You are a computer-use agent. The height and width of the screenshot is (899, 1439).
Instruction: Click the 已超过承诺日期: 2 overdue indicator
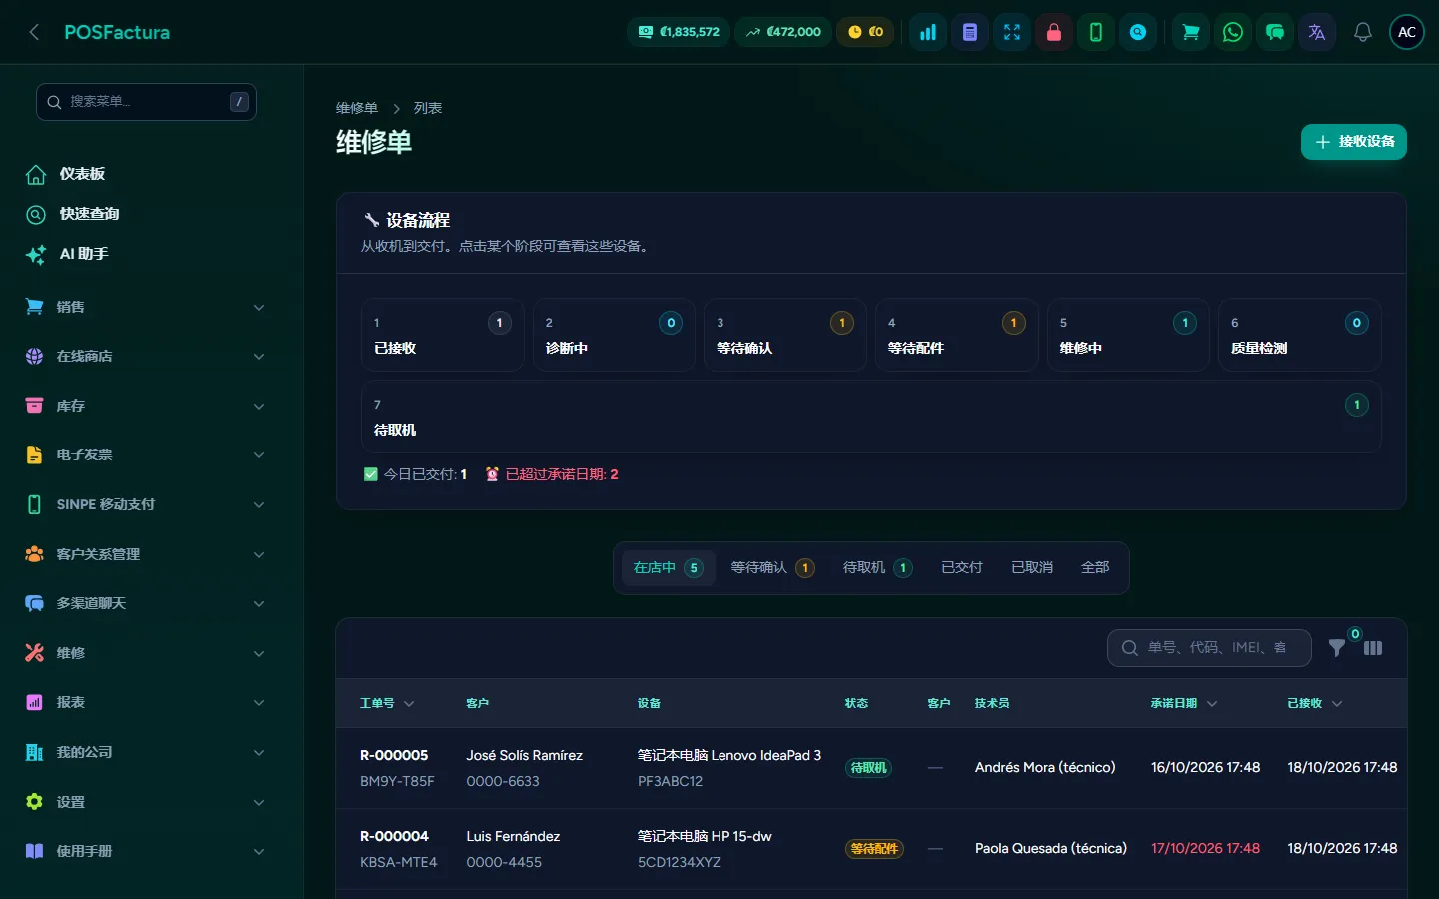[552, 474]
